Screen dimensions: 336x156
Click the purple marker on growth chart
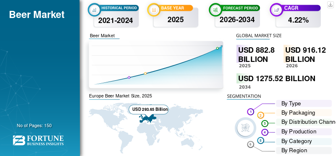[129, 77]
